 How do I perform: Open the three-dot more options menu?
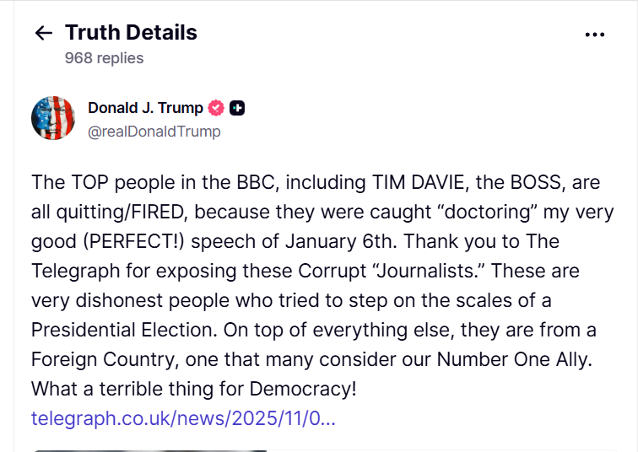click(595, 35)
